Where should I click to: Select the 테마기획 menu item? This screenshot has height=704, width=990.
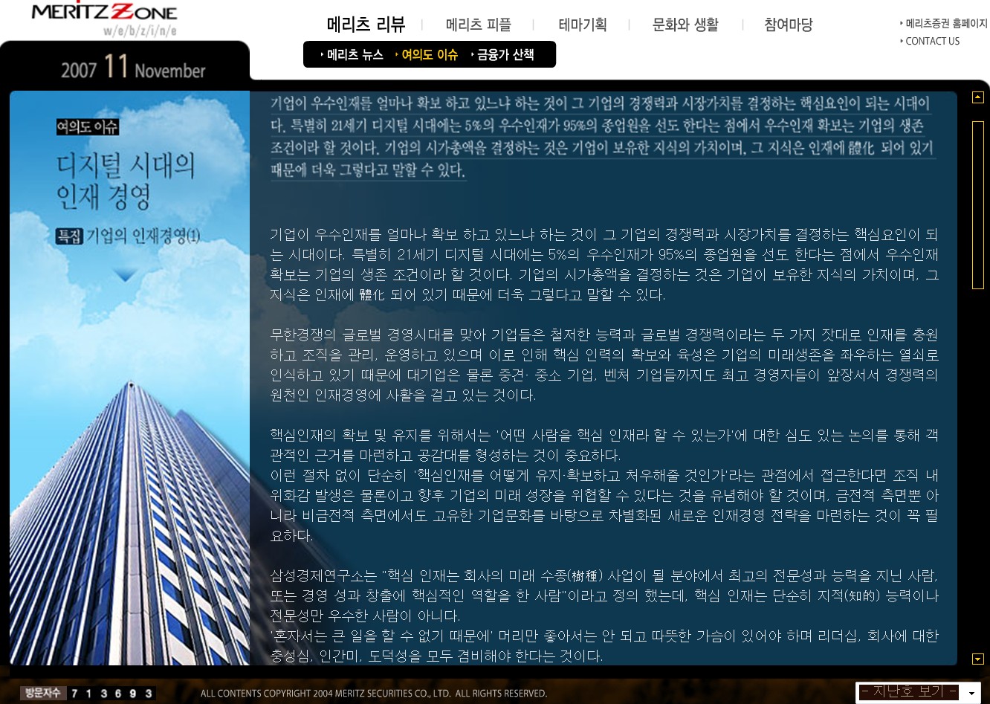[x=583, y=25]
